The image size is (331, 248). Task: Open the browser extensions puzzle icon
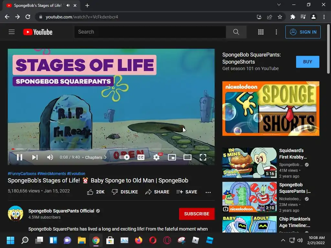(293, 17)
